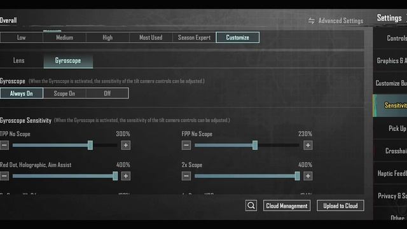This screenshot has height=229, width=407.
Task: Select the Medium sensitivity preset
Action: pyautogui.click(x=64, y=38)
